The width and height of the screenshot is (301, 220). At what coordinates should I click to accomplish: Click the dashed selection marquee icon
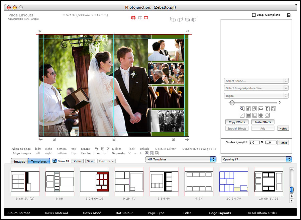274,109
